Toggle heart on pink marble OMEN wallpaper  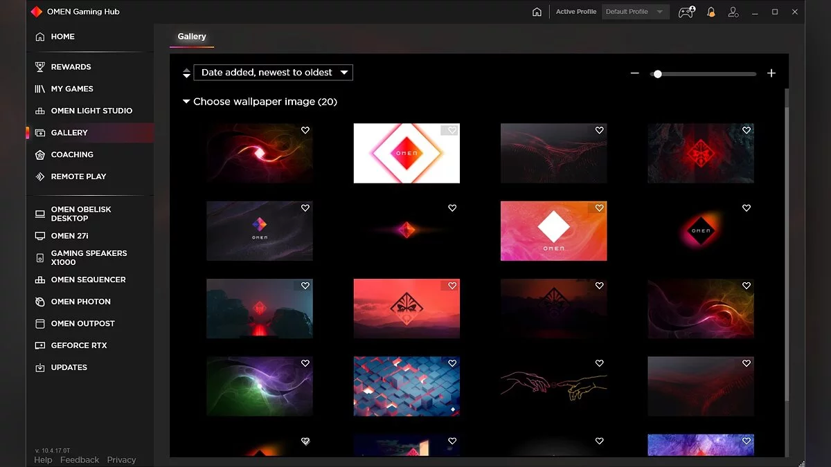point(599,208)
